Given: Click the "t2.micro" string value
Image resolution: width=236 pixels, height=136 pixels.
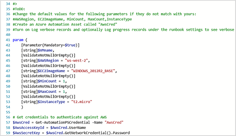Looking at the screenshot, I should pos(82,102).
